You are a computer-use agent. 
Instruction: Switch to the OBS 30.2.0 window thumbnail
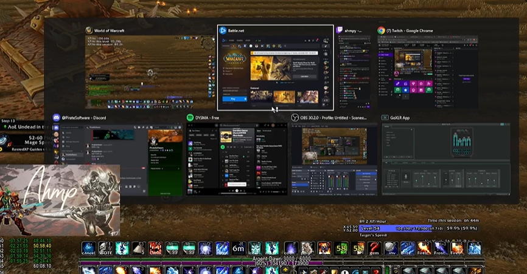point(334,159)
